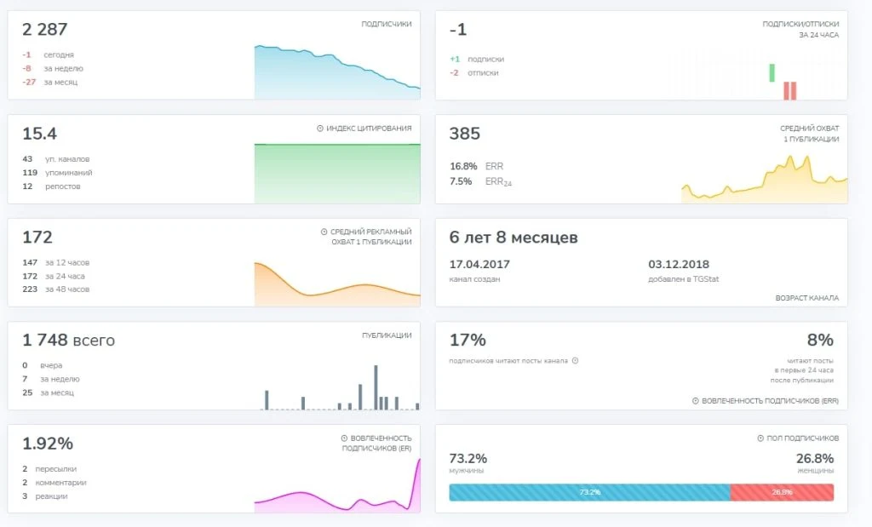Click the subscriber count '2 287'
This screenshot has height=527, width=872.
(44, 29)
